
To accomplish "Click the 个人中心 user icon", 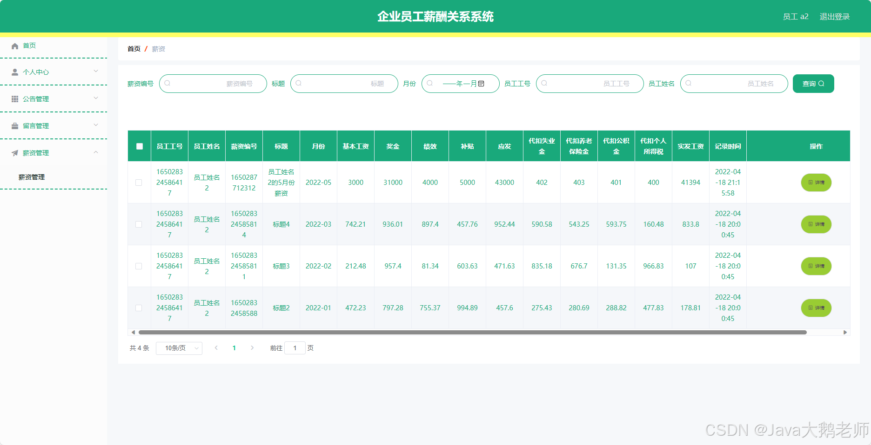I will [x=14, y=72].
